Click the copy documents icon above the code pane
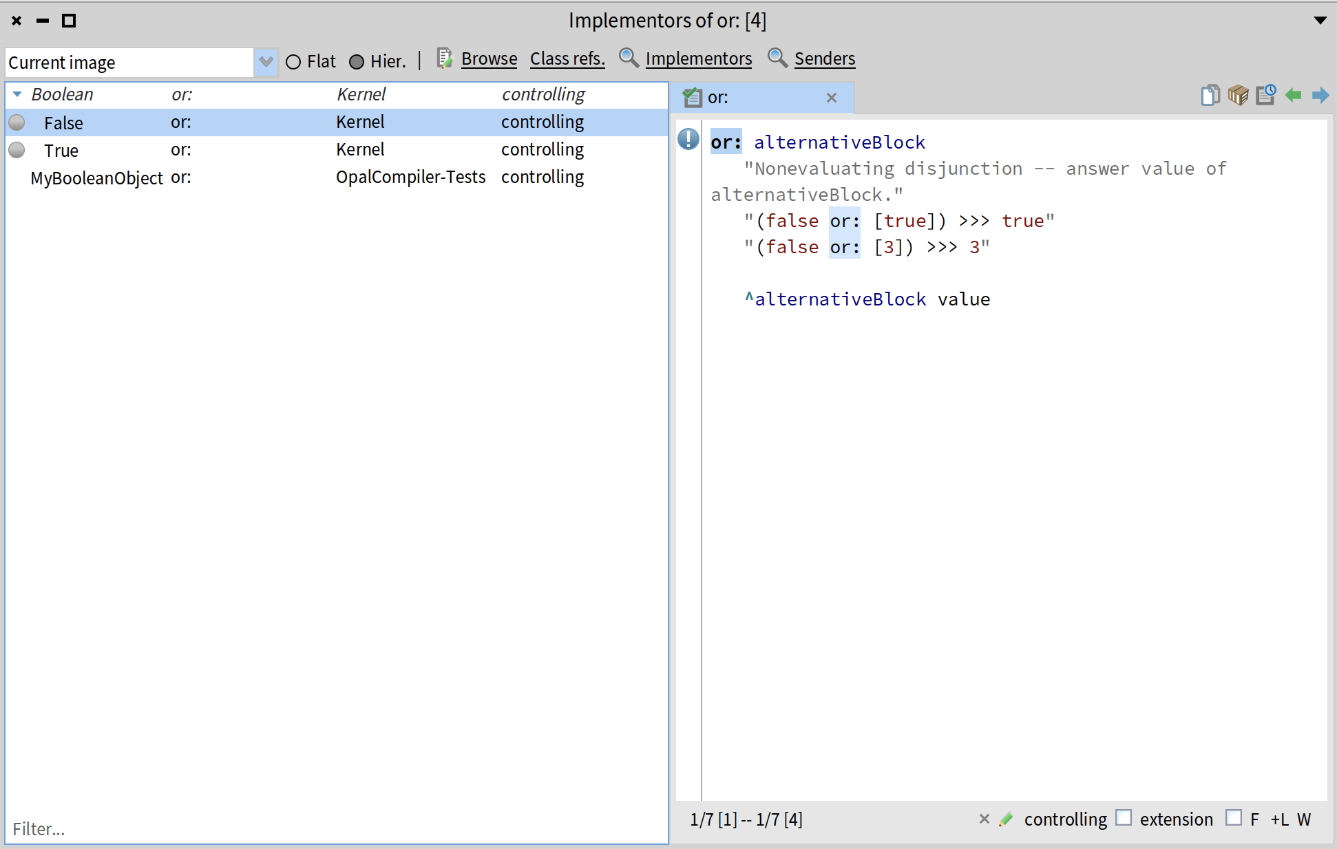 1210,95
